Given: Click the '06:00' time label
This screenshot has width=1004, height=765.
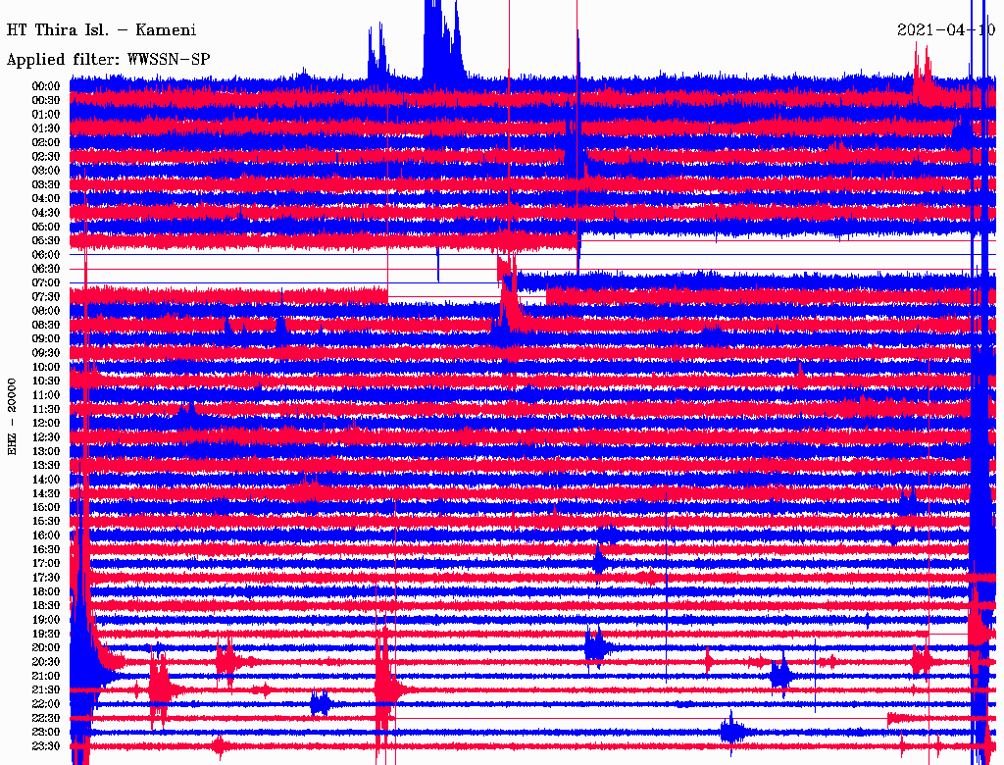Looking at the screenshot, I should (x=46, y=255).
